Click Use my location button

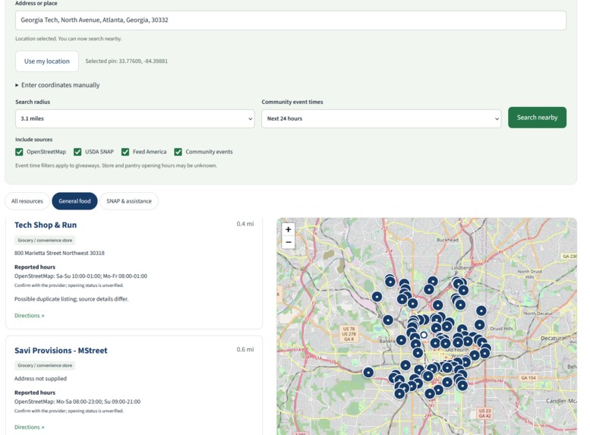[x=47, y=61]
